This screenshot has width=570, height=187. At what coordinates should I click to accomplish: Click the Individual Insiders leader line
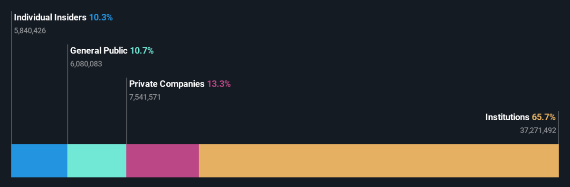(11, 78)
